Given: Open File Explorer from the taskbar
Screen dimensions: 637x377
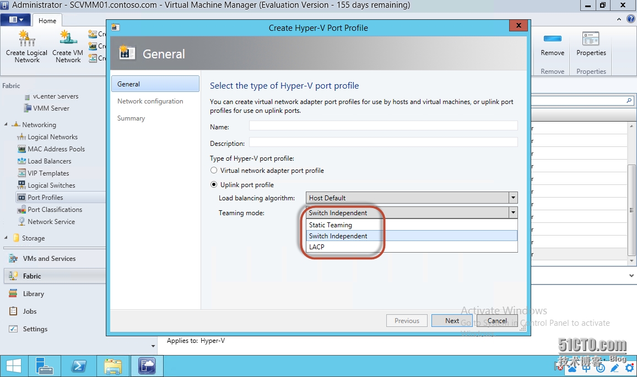Looking at the screenshot, I should tap(113, 366).
